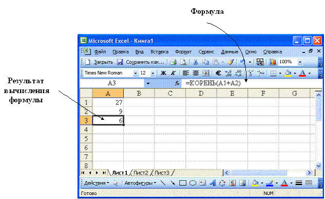Apply blue line color on drawing toolbar

(x=270, y=183)
